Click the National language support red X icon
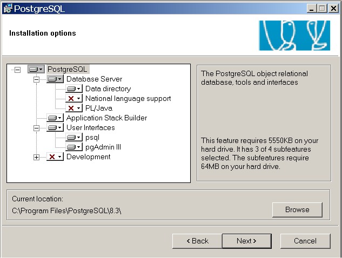Image resolution: width=342 pixels, height=258 pixels. click(x=74, y=98)
